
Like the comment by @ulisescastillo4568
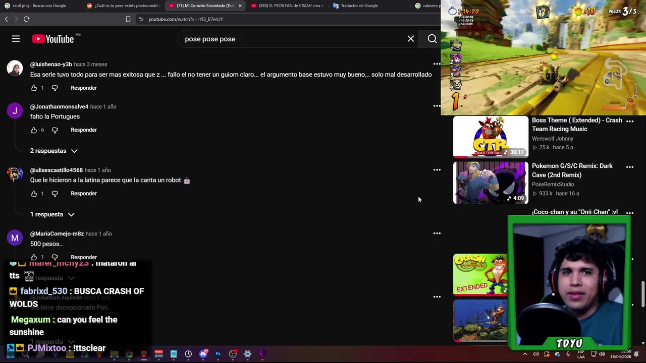tap(34, 194)
